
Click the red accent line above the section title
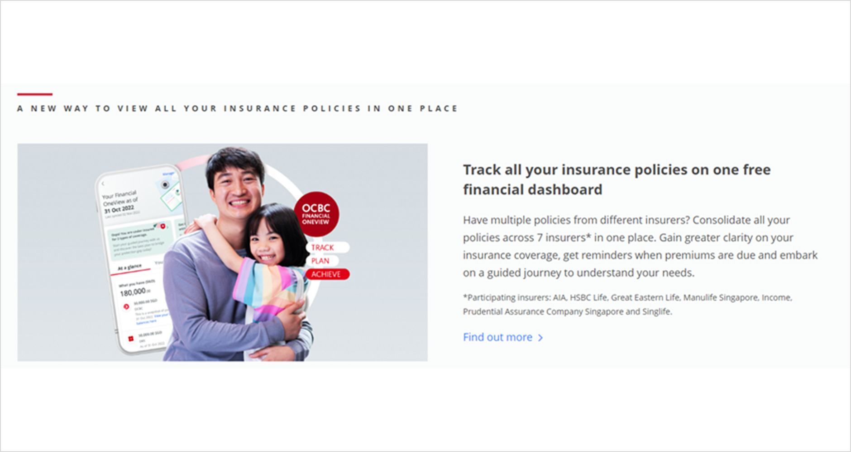(35, 94)
